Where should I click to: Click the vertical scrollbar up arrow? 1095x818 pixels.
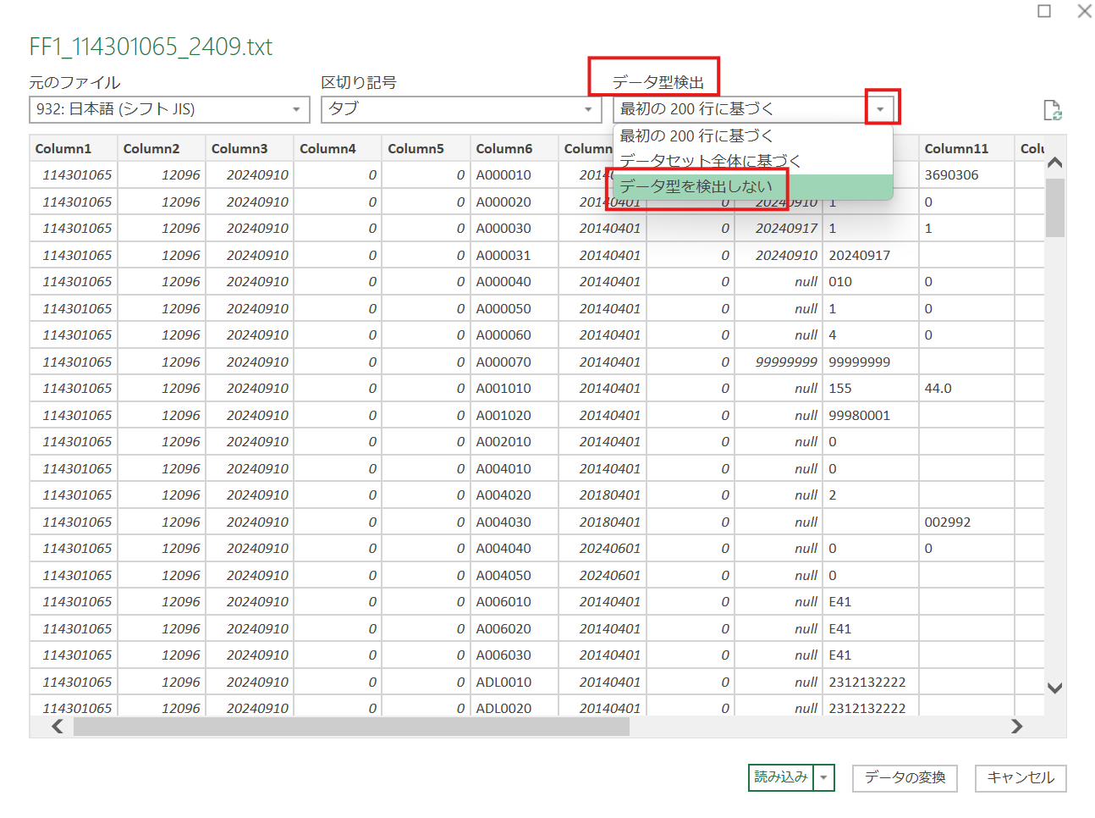coord(1054,163)
